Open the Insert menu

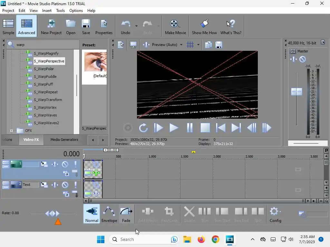47,11
